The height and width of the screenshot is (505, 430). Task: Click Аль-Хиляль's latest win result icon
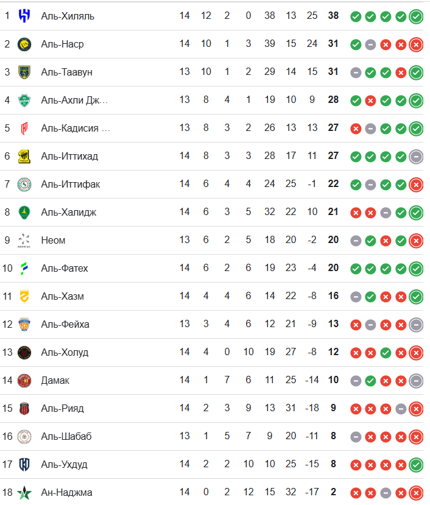(416, 16)
